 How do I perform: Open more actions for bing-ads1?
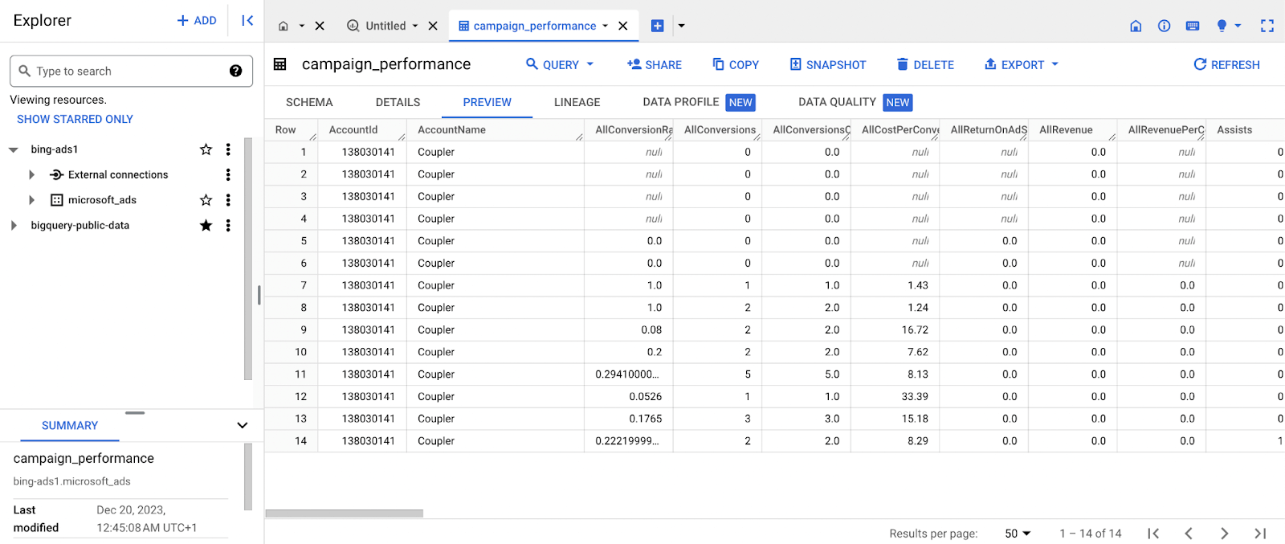tap(228, 149)
